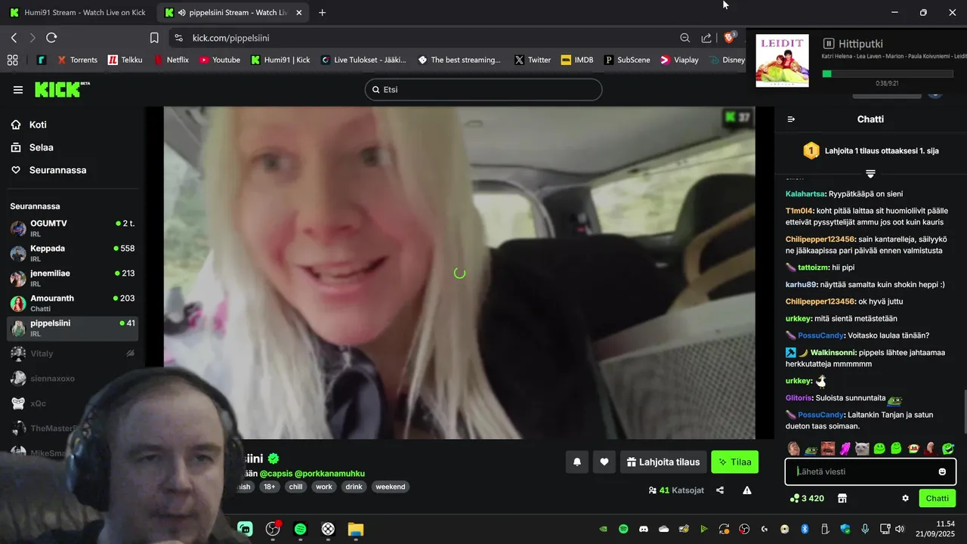Open the IMDB bookmark
Viewport: 967px width, 544px height.
tap(577, 60)
